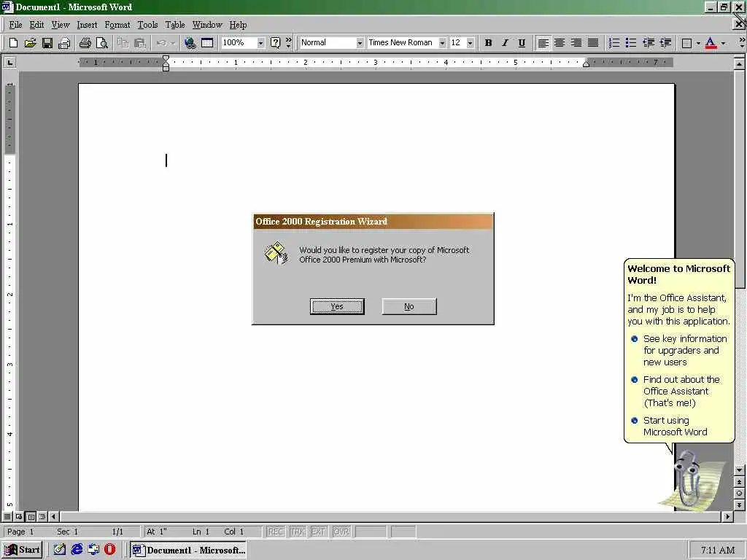Apply bulleted list formatting
This screenshot has width=747, height=560.
tap(631, 43)
